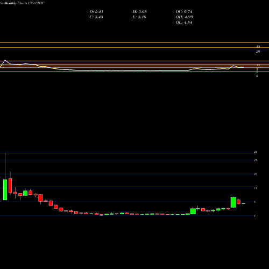
Task: Click the last small green candle on the chart
Action: 244,203
